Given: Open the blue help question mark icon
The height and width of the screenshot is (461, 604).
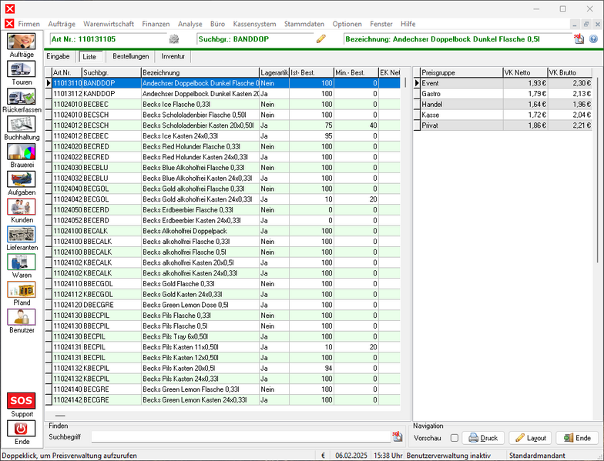Looking at the screenshot, I should (593, 38).
